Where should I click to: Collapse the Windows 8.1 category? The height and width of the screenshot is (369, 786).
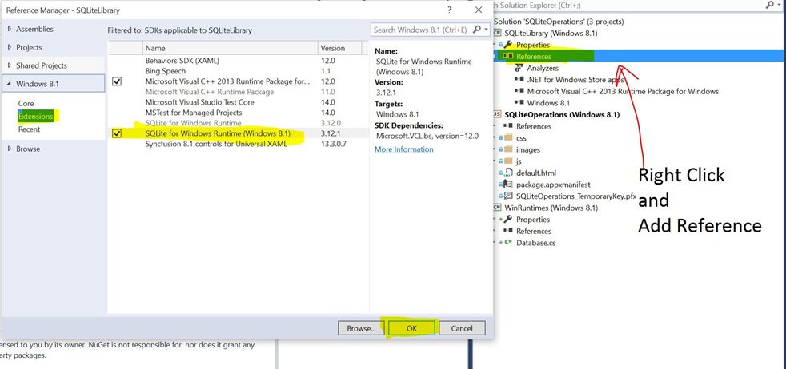coord(9,84)
